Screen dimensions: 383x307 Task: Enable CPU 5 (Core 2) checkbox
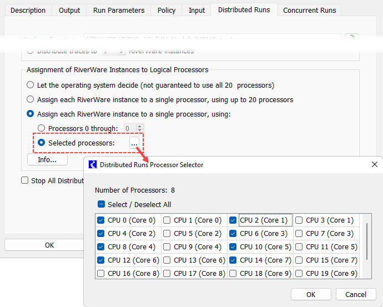tap(167, 234)
